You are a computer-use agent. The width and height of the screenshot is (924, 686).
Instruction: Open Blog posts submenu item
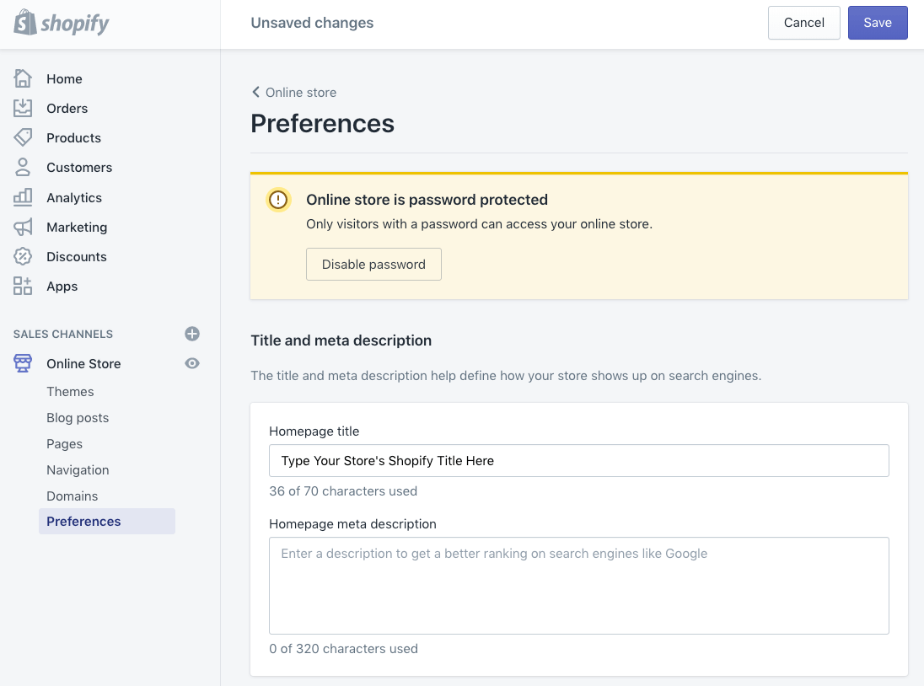(x=78, y=417)
